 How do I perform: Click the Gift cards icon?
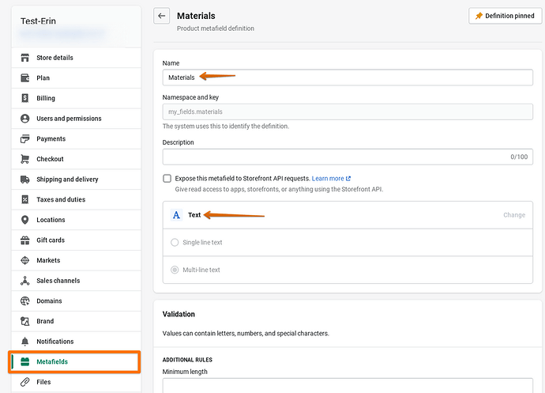(x=25, y=240)
